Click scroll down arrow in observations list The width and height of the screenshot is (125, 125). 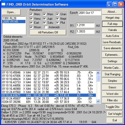click(98, 101)
